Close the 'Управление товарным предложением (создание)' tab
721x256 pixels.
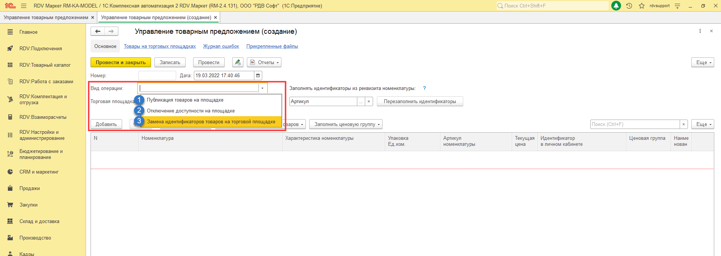pos(215,18)
